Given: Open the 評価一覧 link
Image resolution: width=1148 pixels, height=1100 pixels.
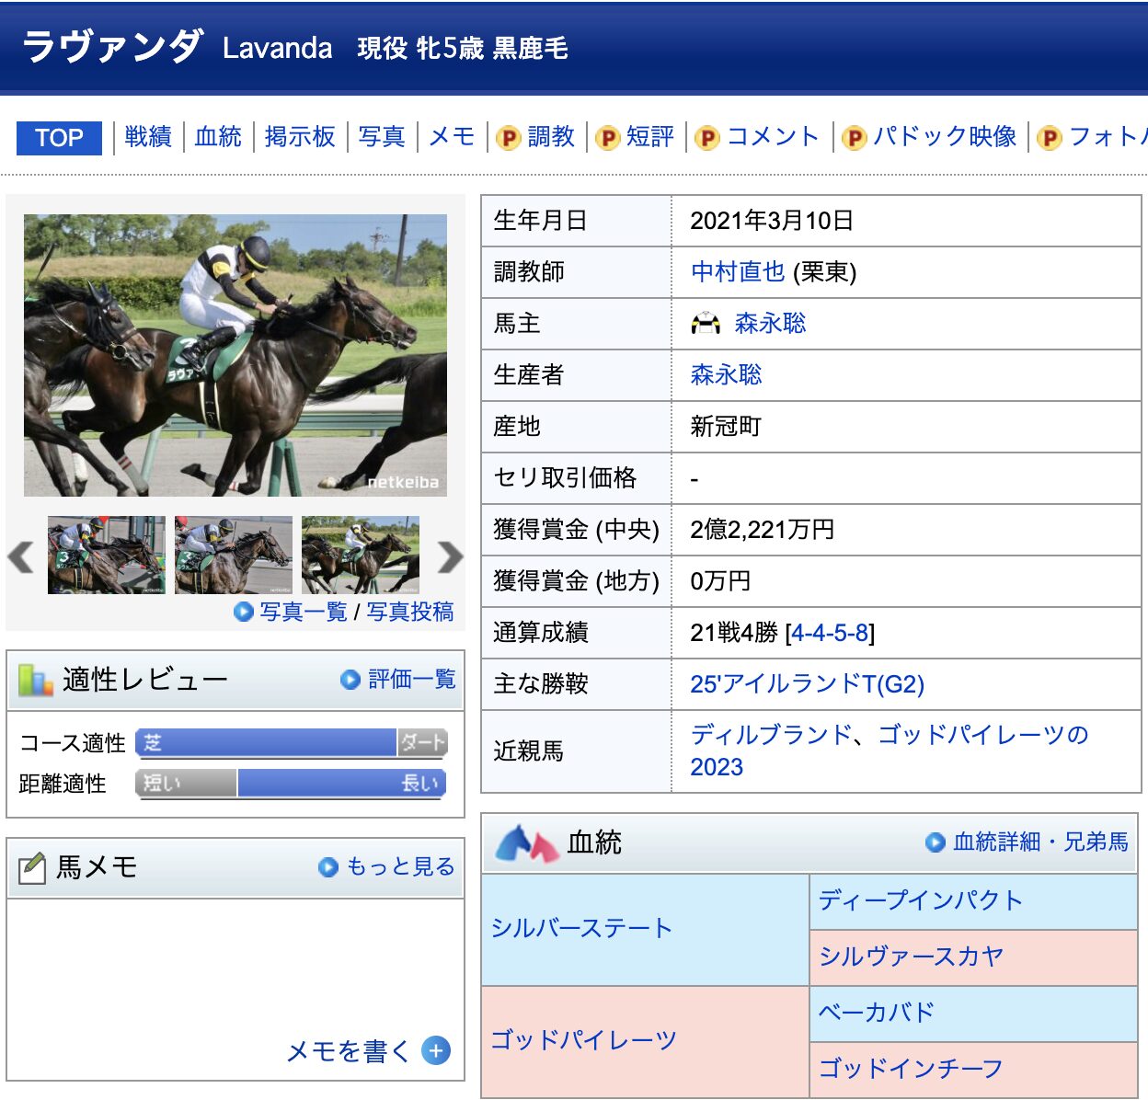Looking at the screenshot, I should pos(412,679).
